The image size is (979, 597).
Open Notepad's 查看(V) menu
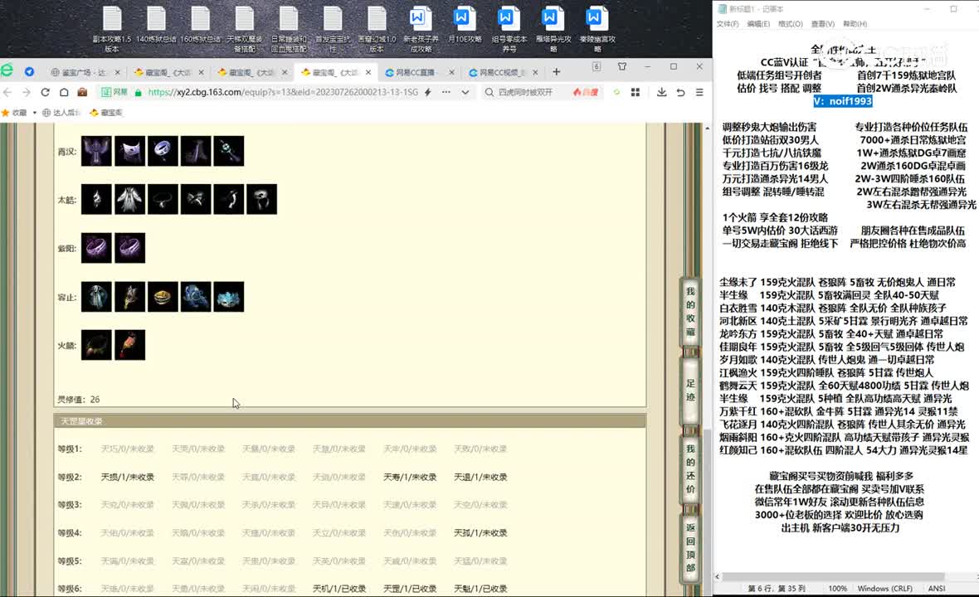(x=823, y=24)
